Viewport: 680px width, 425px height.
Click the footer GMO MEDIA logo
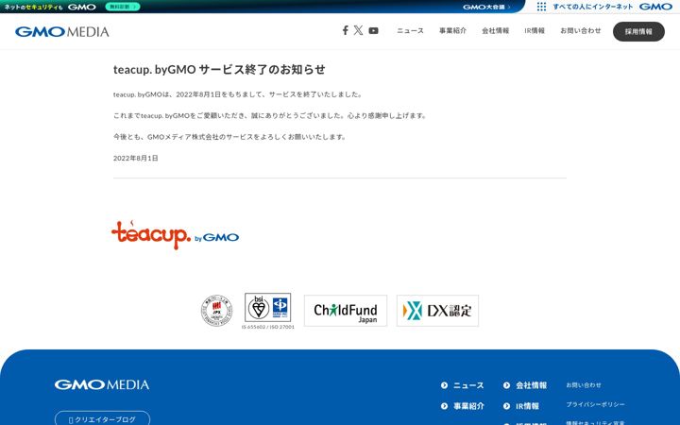[x=102, y=384]
